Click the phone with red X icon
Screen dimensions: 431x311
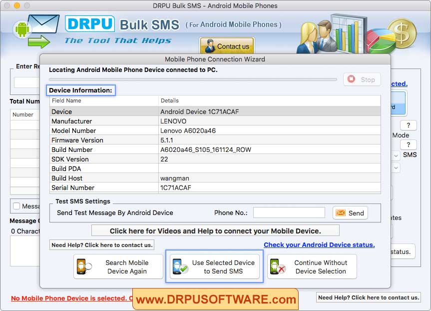[x=278, y=266]
